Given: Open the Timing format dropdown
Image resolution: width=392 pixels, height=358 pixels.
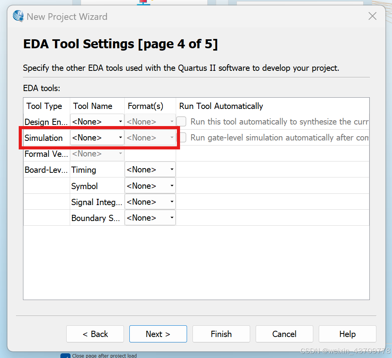Looking at the screenshot, I should point(150,170).
